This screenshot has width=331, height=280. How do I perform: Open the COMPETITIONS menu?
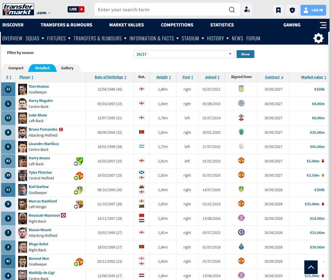pyautogui.click(x=177, y=25)
